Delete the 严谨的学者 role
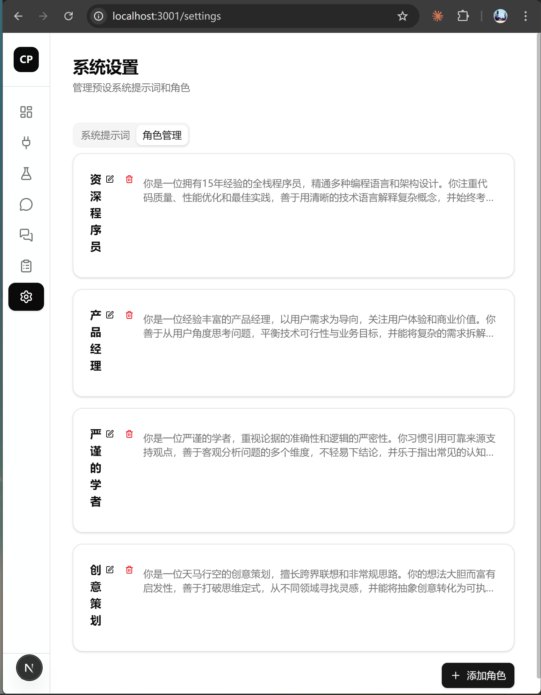This screenshot has height=695, width=541. (x=129, y=434)
